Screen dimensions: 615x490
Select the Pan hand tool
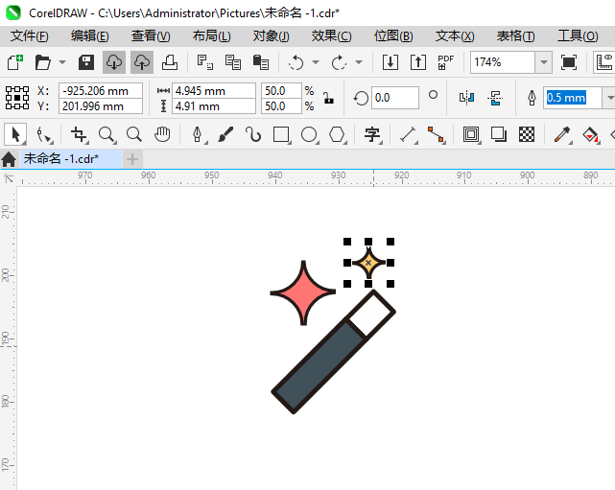tap(162, 135)
